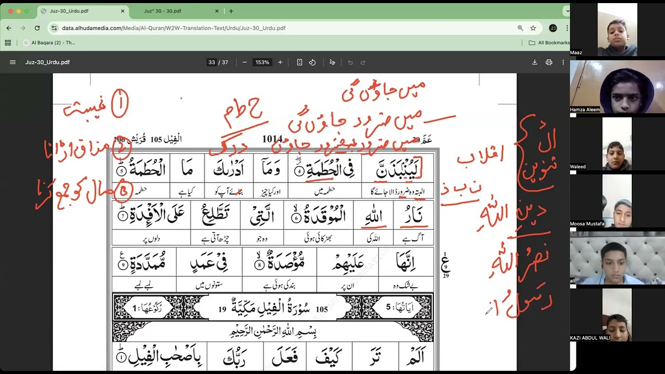Select KAZI ABDUL WALI's video thumbnail
The width and height of the screenshot is (665, 374).
(617, 315)
